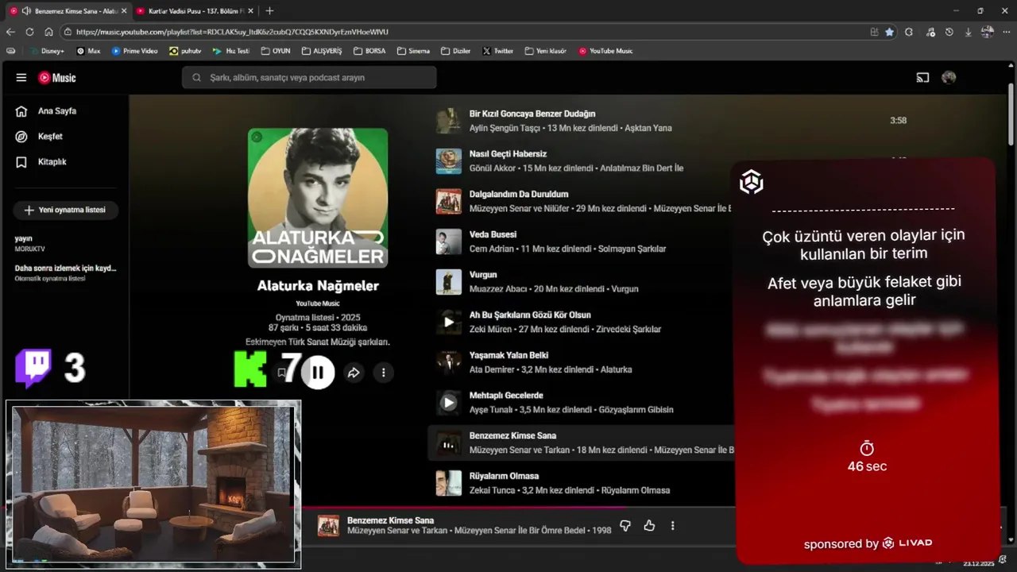Open browser history icon
This screenshot has height=572, width=1017.
(949, 32)
